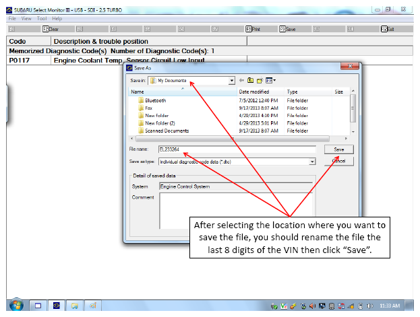Click the F2 Clear toolbar button
Viewport: 420px width, 317px height.
tap(59, 29)
